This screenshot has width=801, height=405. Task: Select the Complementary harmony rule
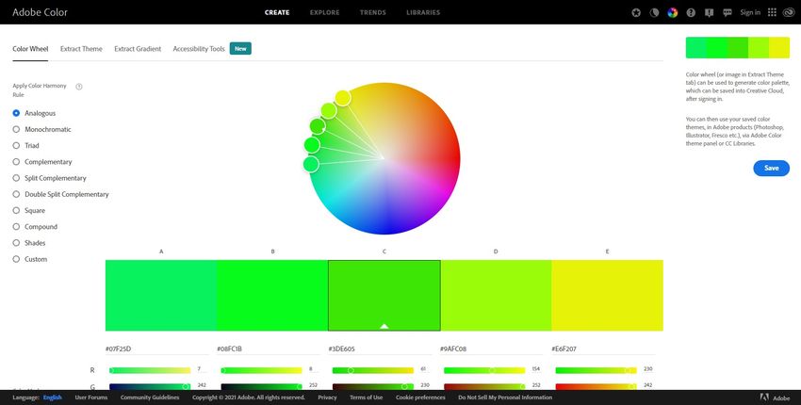point(42,162)
